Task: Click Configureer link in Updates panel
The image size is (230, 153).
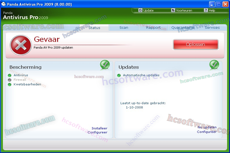Action: 207,132
